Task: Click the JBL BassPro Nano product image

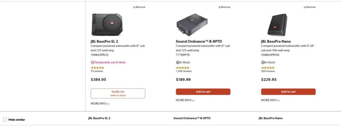Action: point(277,25)
